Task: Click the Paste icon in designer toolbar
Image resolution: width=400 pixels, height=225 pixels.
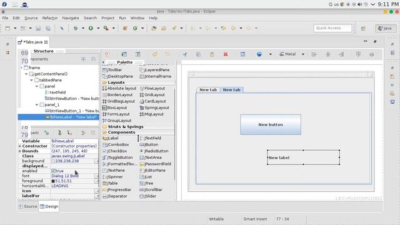Action: tap(212, 54)
